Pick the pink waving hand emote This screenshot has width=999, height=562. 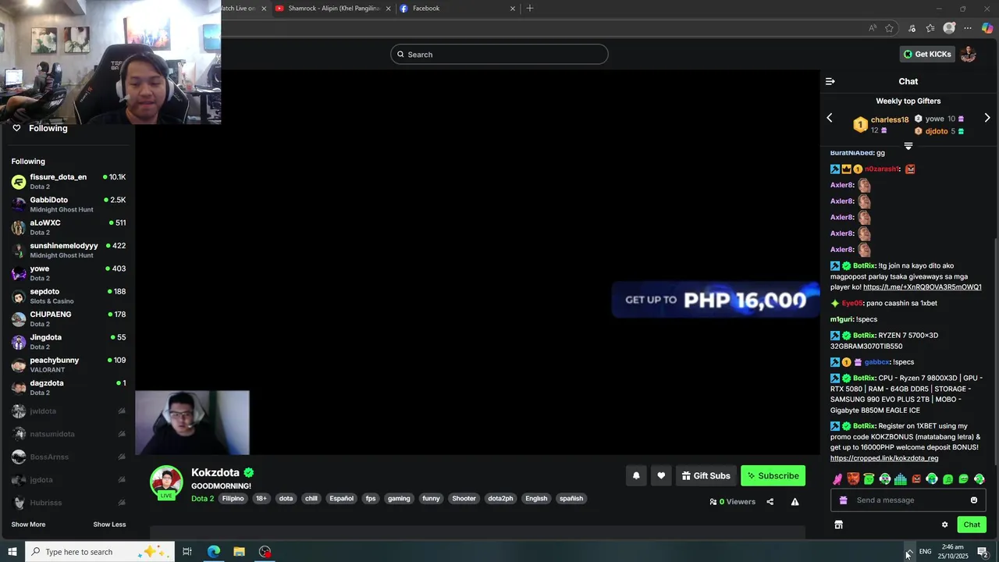pos(837,479)
